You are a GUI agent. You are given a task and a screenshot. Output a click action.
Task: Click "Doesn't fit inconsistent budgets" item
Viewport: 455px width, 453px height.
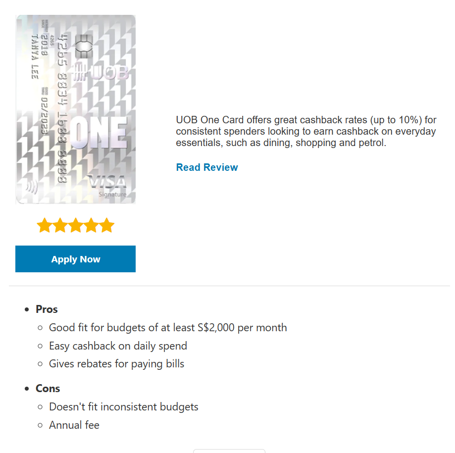click(123, 406)
